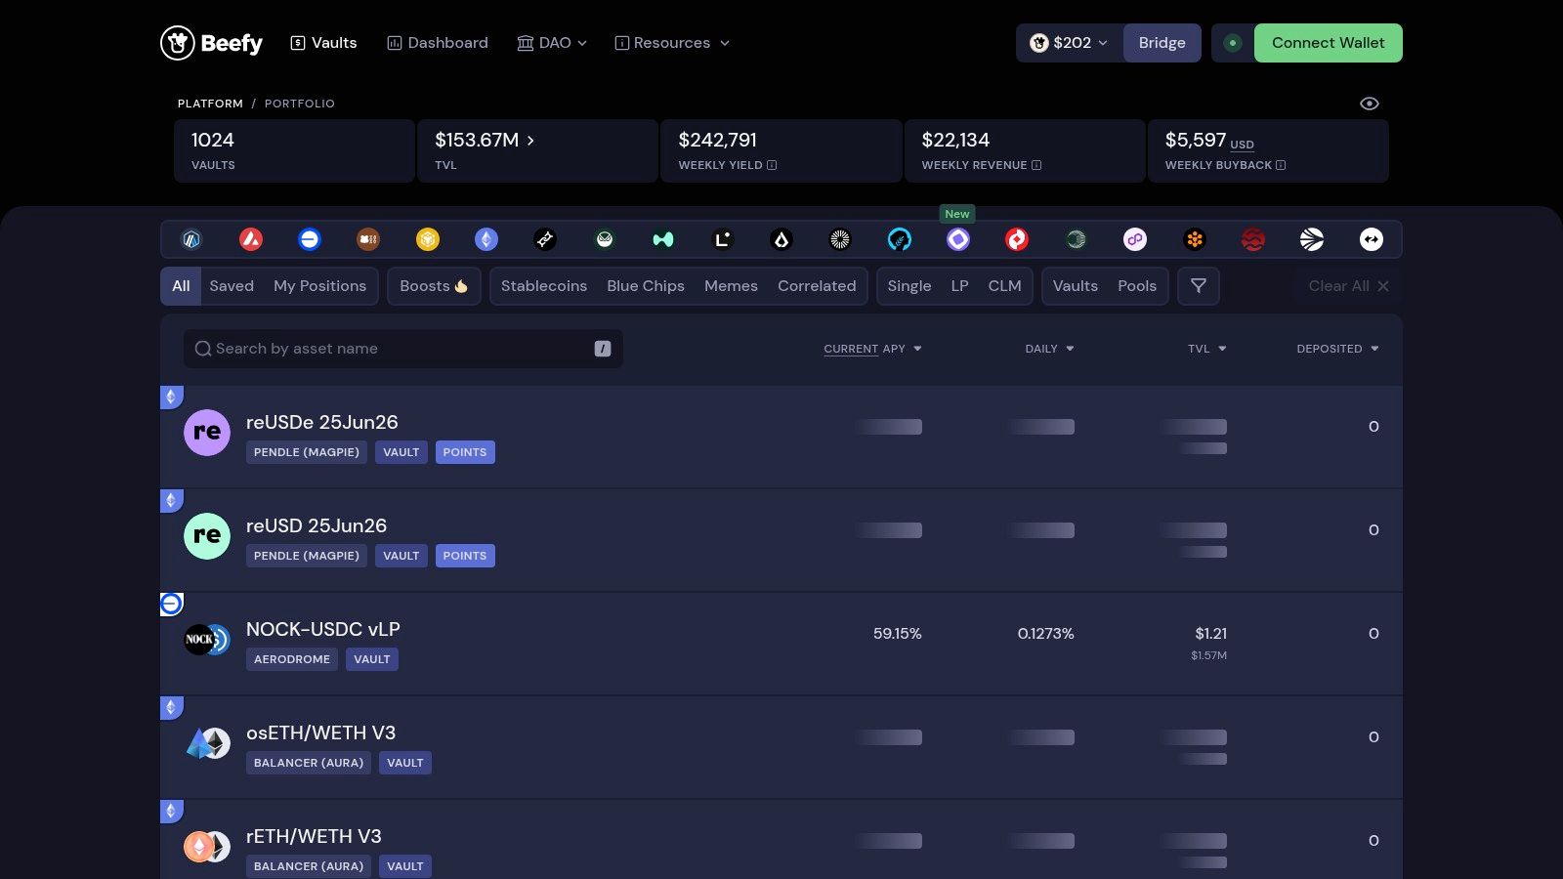Expand the $153.67M TVL chevron
Screen dimensions: 1563x879
(530, 141)
